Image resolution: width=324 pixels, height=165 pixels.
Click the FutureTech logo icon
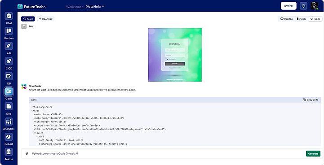(20, 7)
